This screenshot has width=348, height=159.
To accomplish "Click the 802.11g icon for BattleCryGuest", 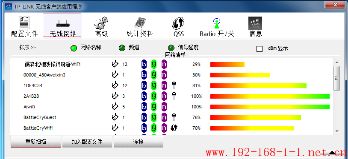I will click(154, 117).
